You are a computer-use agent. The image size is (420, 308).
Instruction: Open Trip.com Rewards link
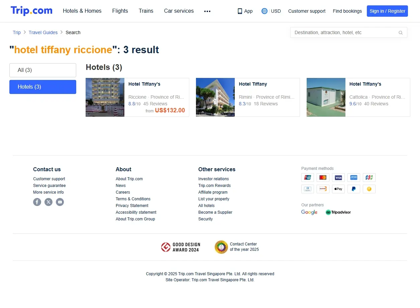tap(214, 186)
